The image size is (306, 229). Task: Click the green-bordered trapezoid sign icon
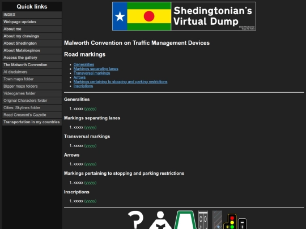tap(185, 219)
